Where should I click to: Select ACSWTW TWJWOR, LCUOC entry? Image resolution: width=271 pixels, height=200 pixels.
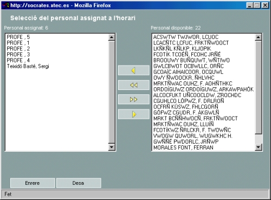186,37
